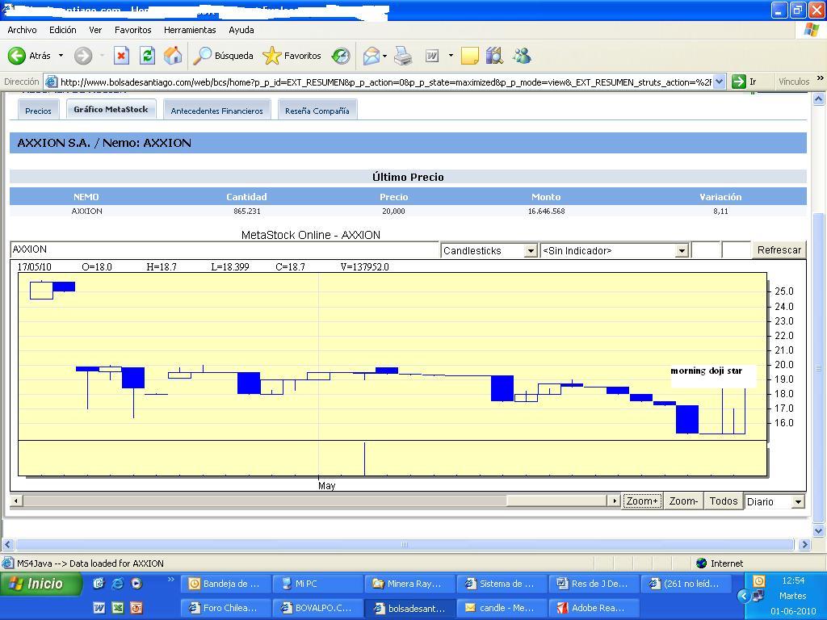Open the Favoritos star panel
Image resolution: width=827 pixels, height=620 pixels.
pyautogui.click(x=272, y=56)
